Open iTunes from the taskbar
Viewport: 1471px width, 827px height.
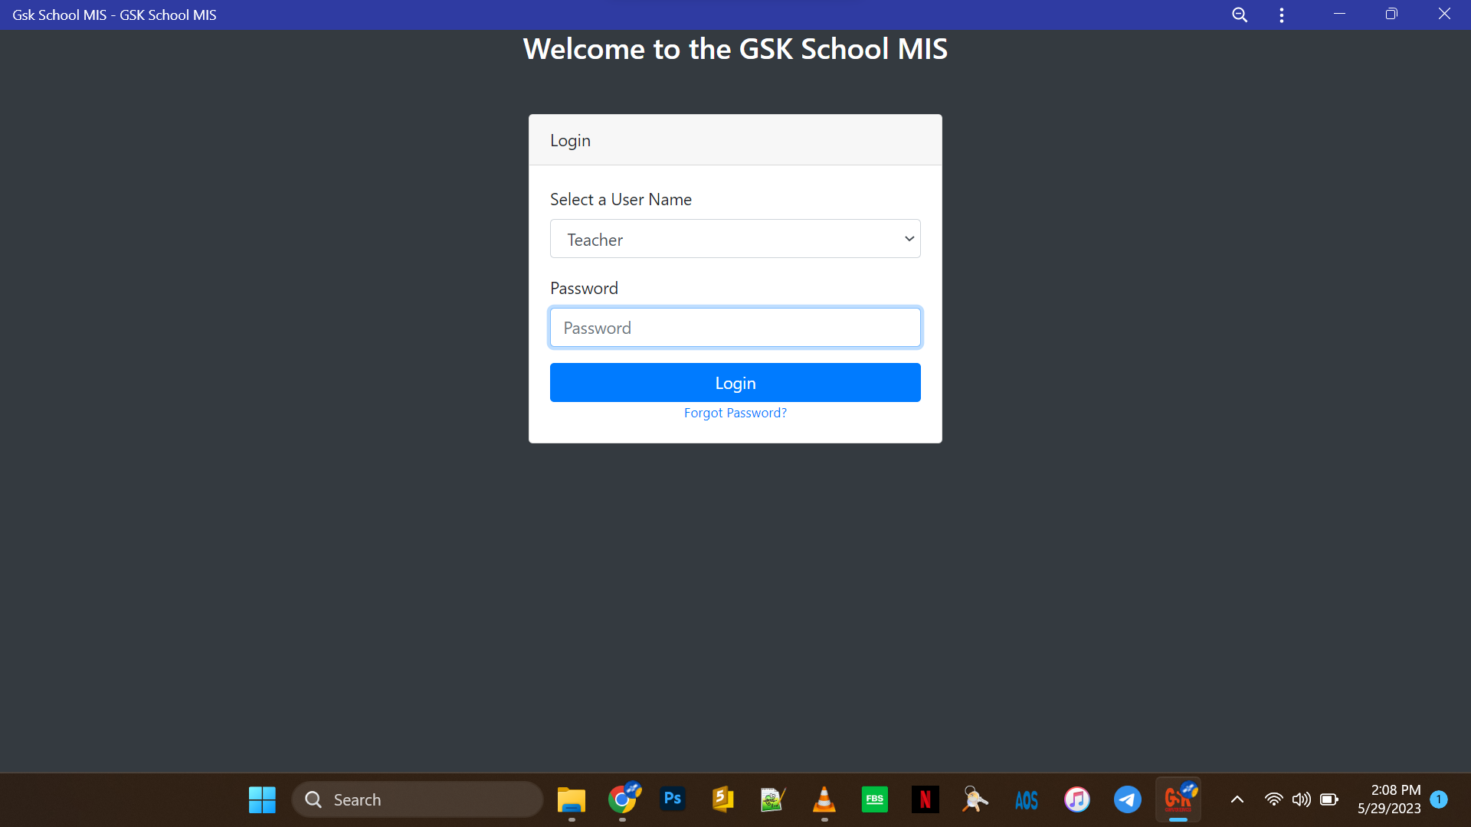tap(1076, 799)
